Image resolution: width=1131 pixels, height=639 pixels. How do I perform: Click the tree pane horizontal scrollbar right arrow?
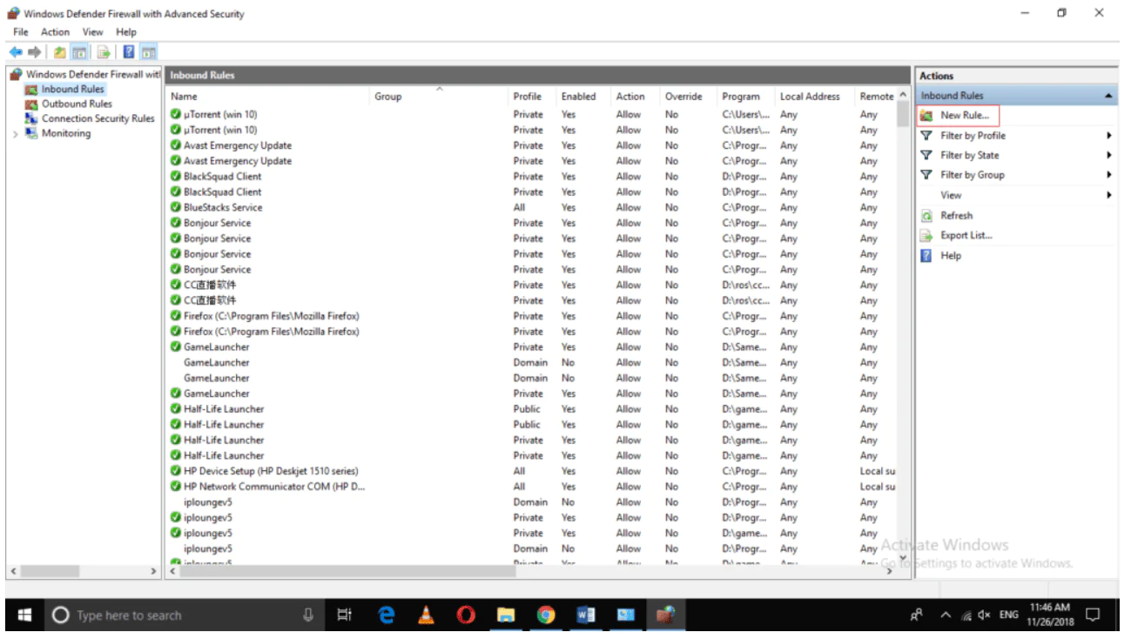pos(154,571)
